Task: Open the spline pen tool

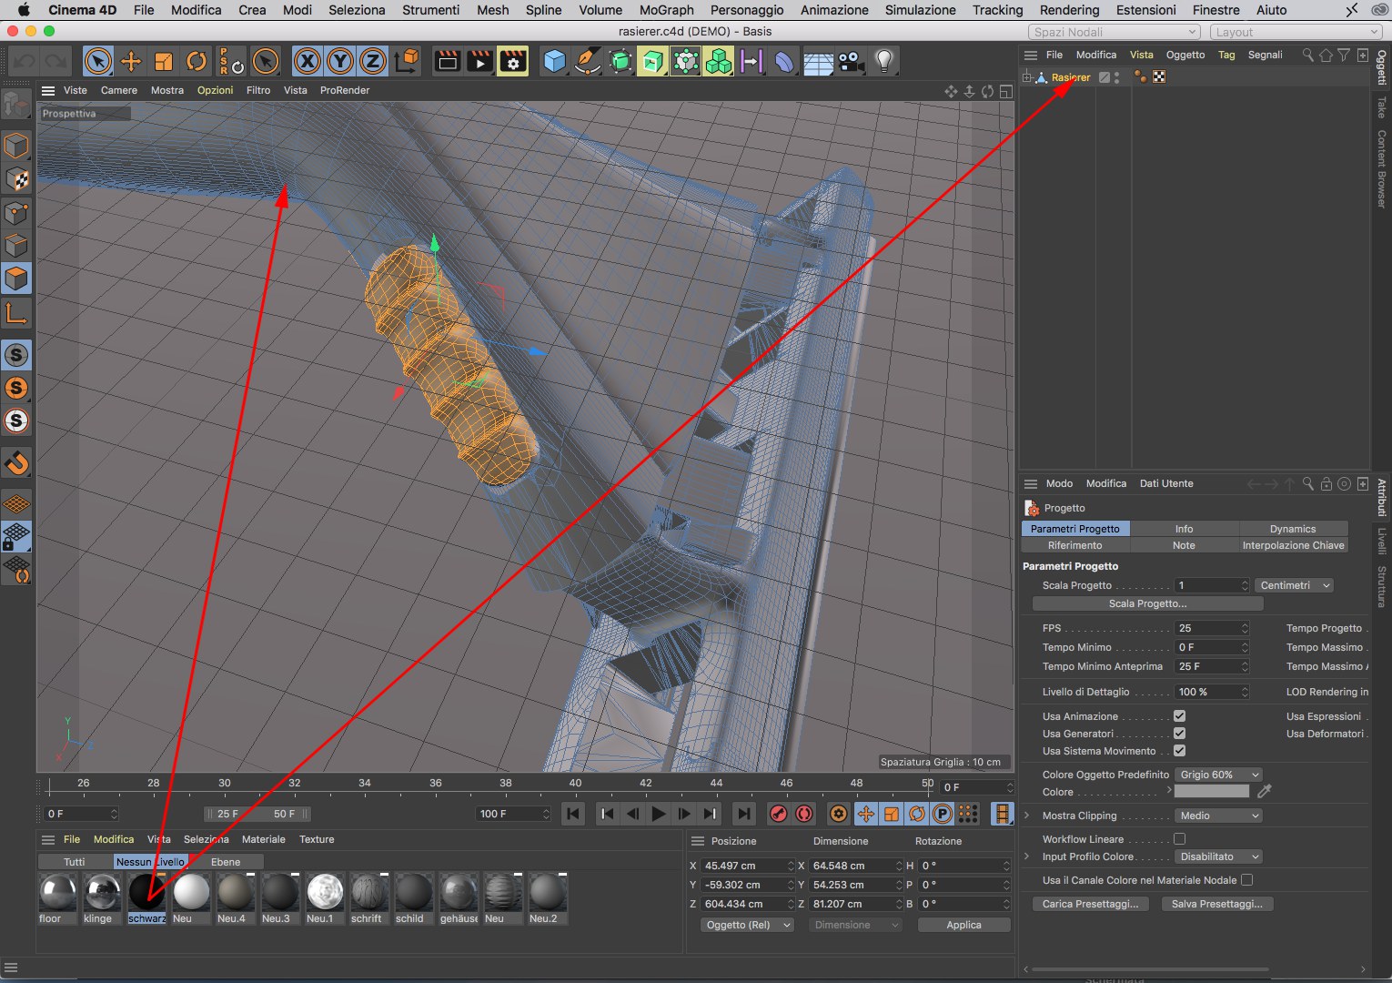Action: click(x=587, y=62)
